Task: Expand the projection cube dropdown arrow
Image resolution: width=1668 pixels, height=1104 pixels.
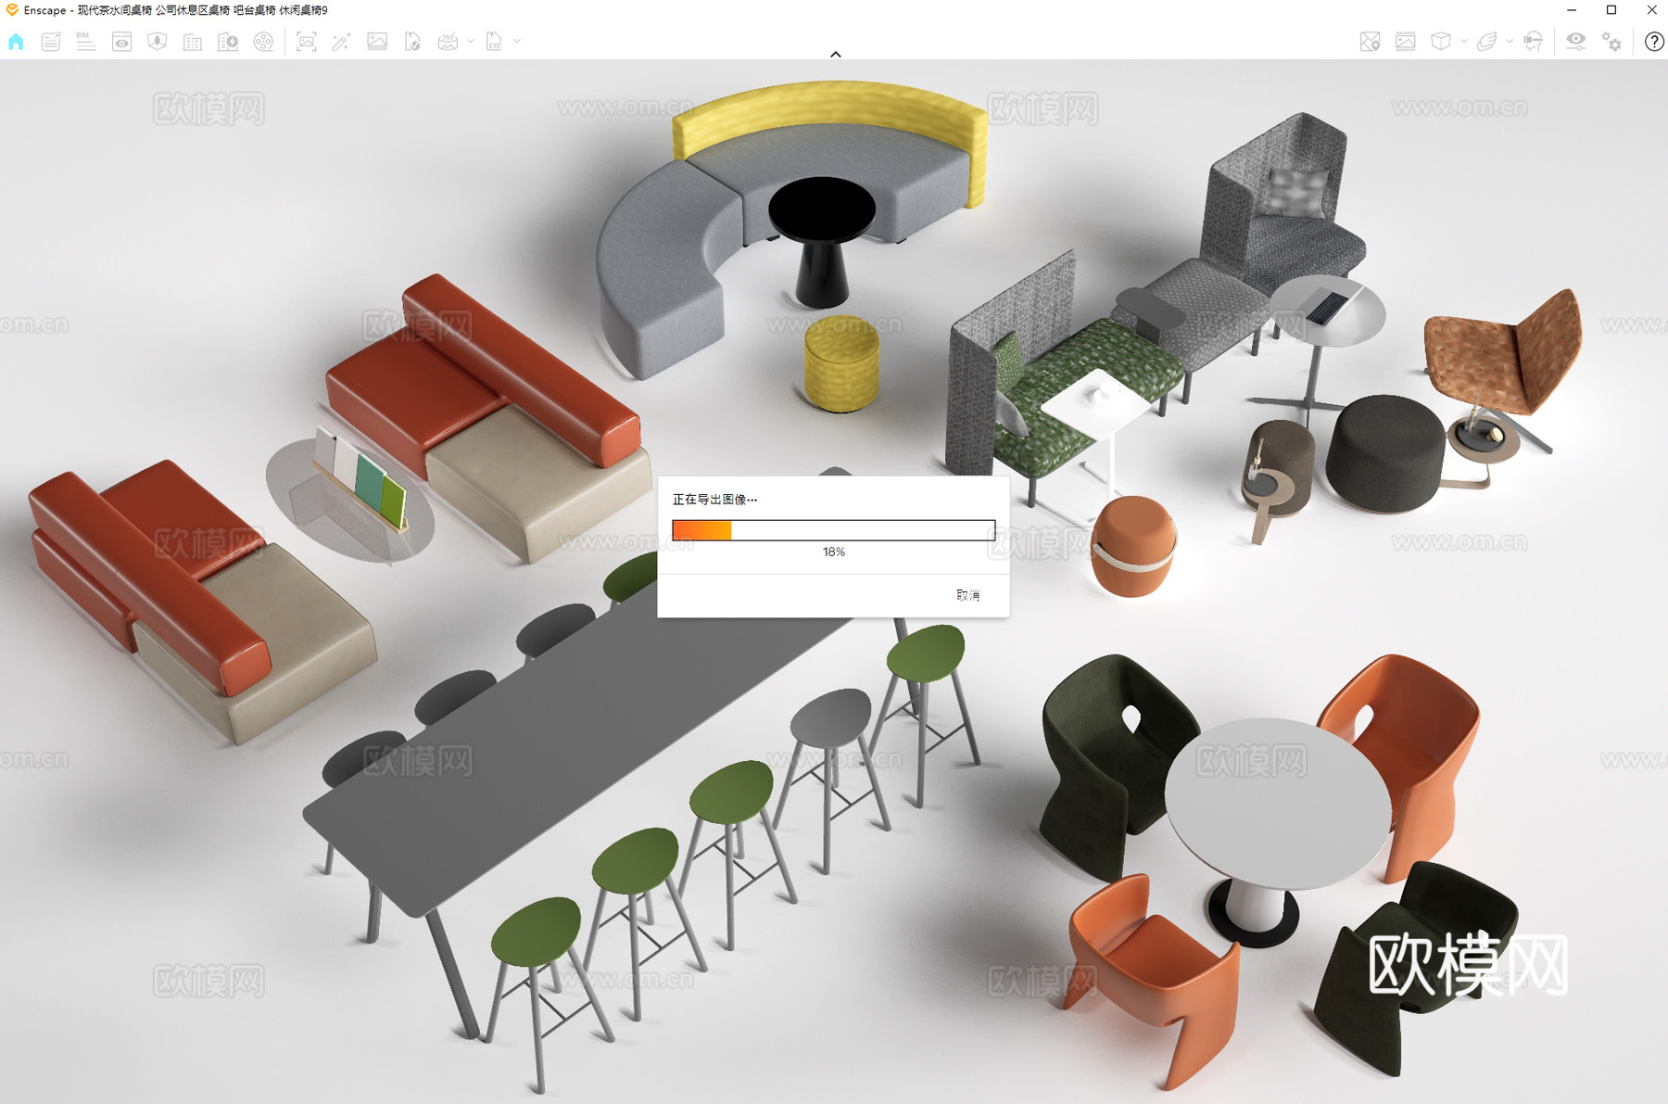Action: tap(1463, 42)
